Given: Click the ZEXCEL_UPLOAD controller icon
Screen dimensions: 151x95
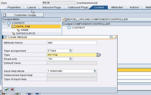Looking at the screenshot, I should (65, 19).
